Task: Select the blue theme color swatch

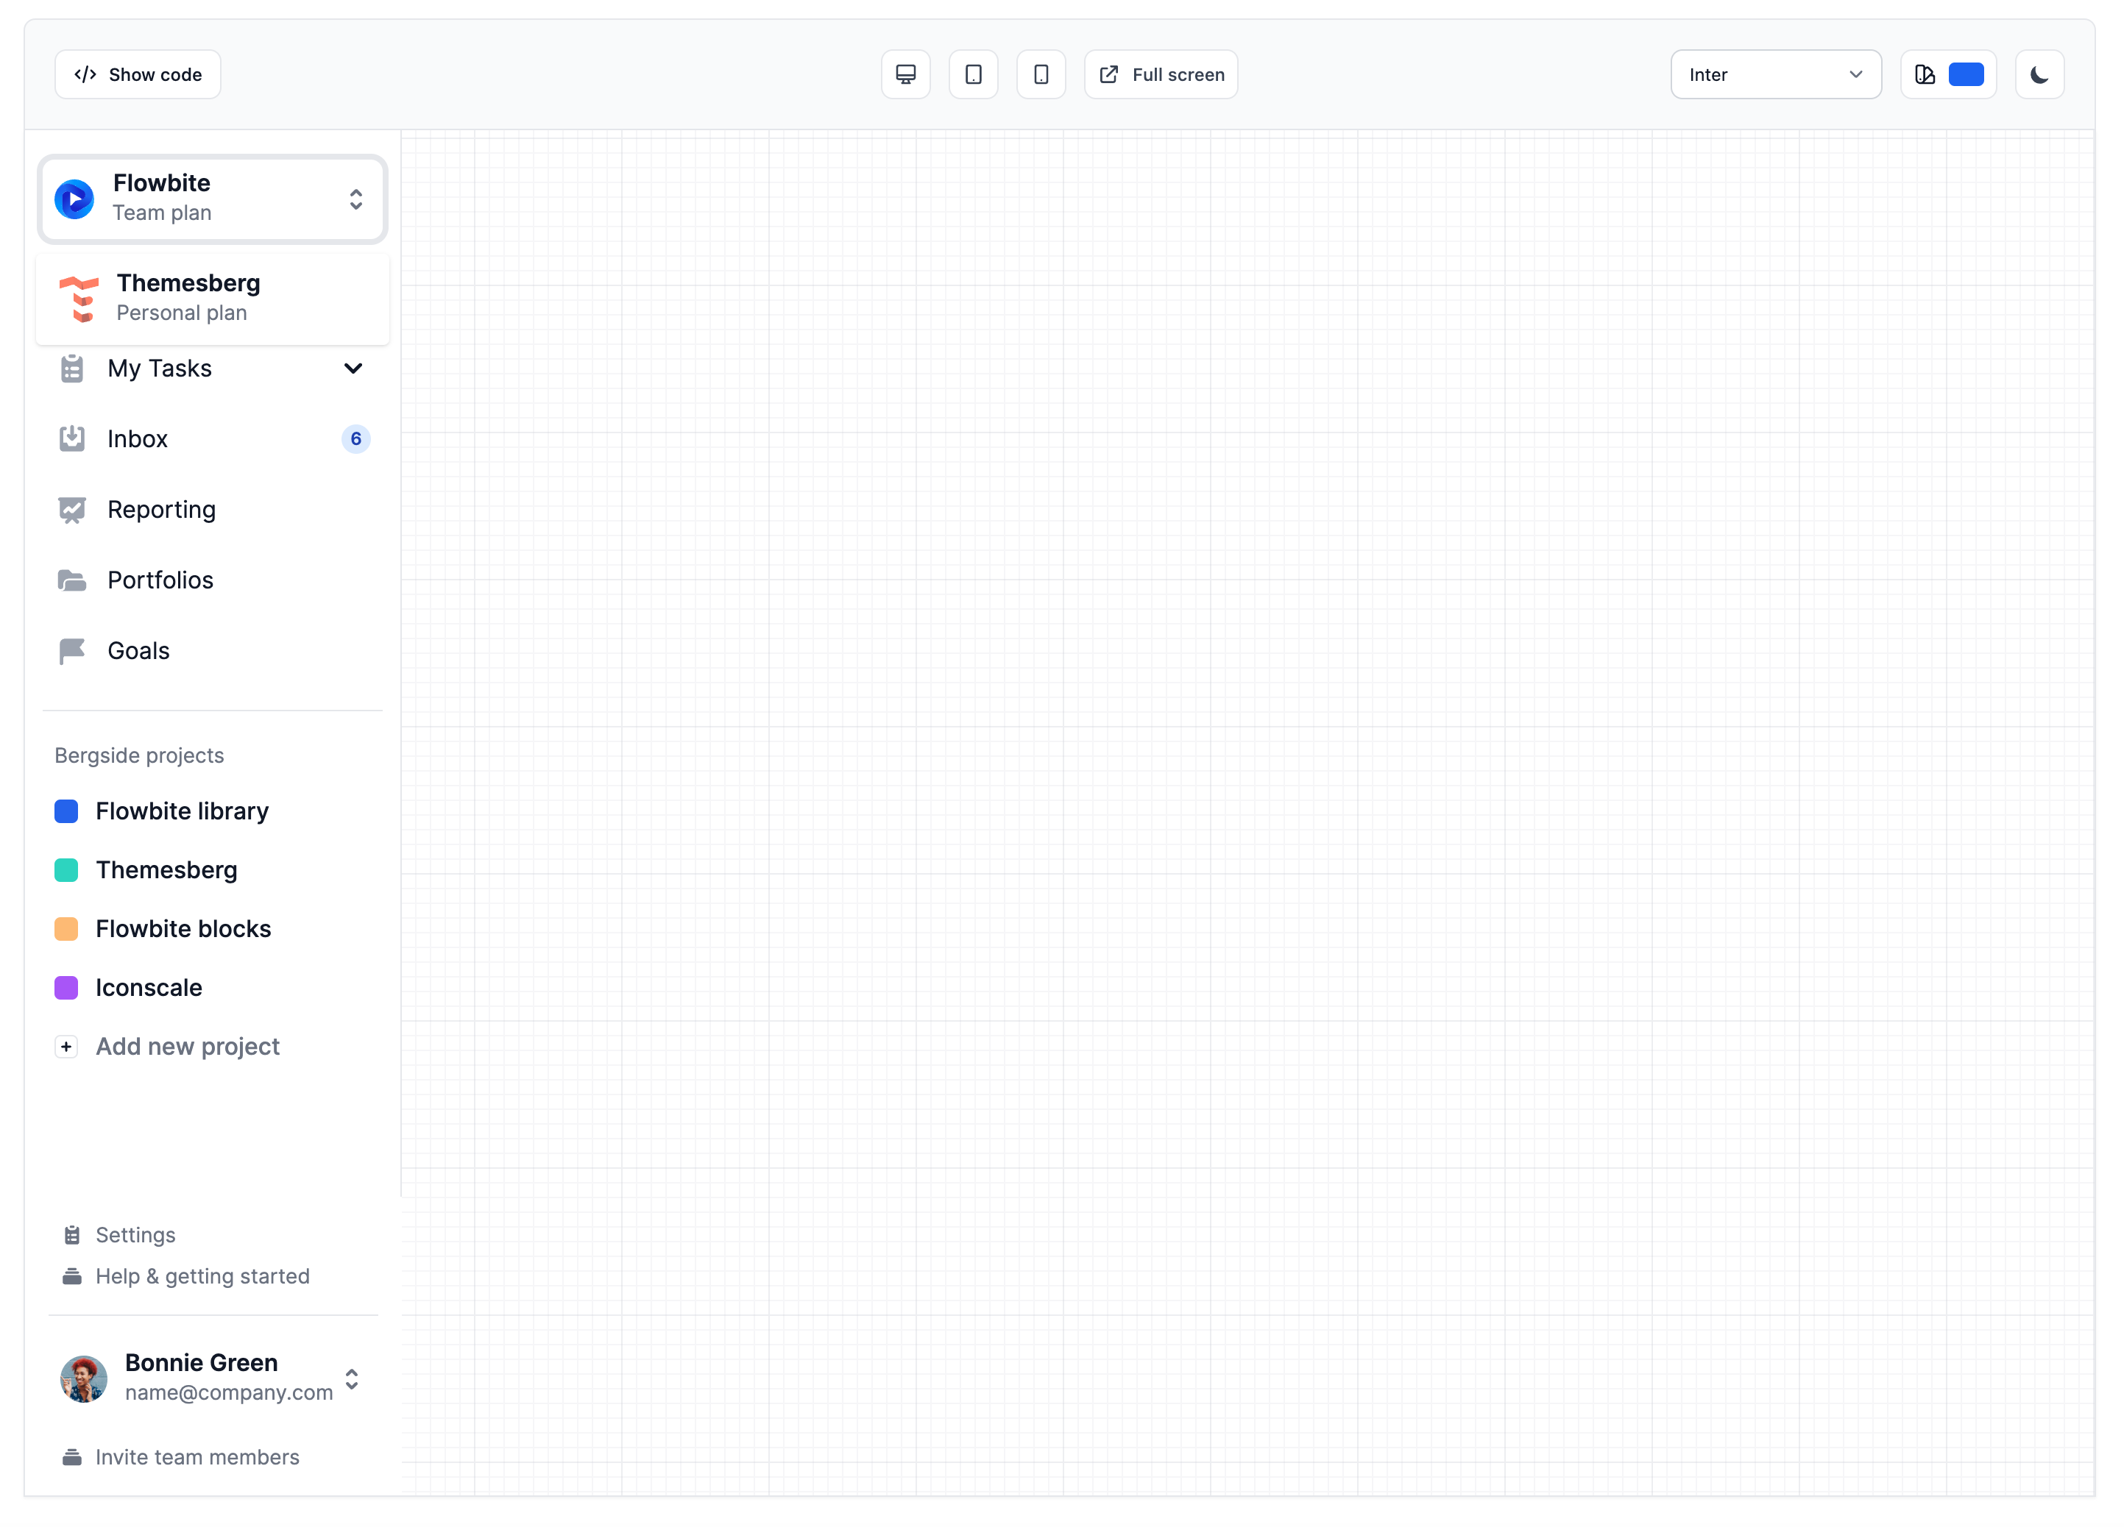Action: 1967,74
